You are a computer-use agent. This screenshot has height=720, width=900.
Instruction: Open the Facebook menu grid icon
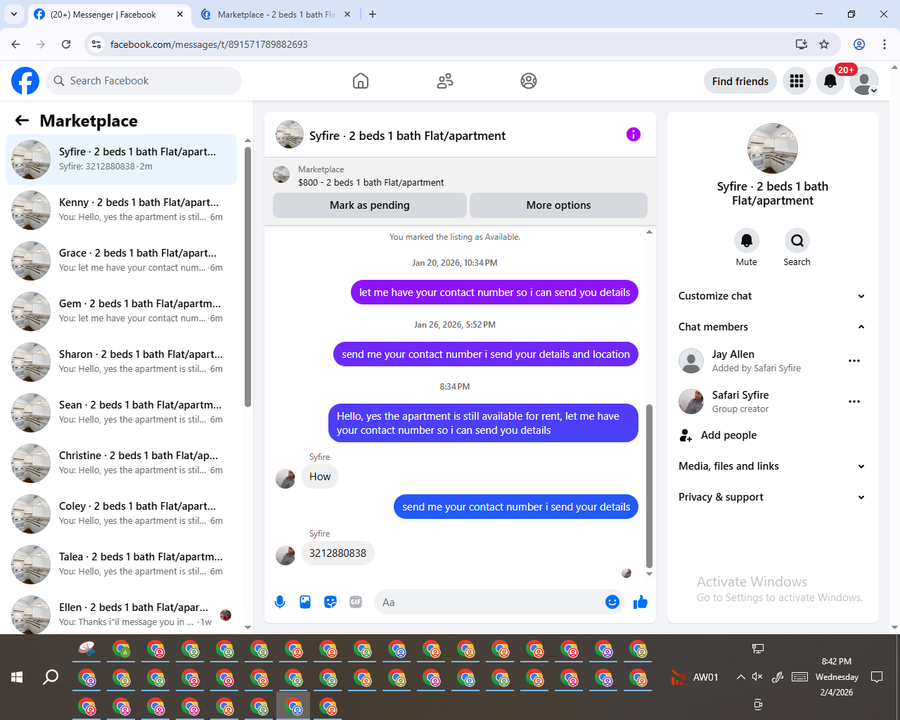tap(797, 81)
